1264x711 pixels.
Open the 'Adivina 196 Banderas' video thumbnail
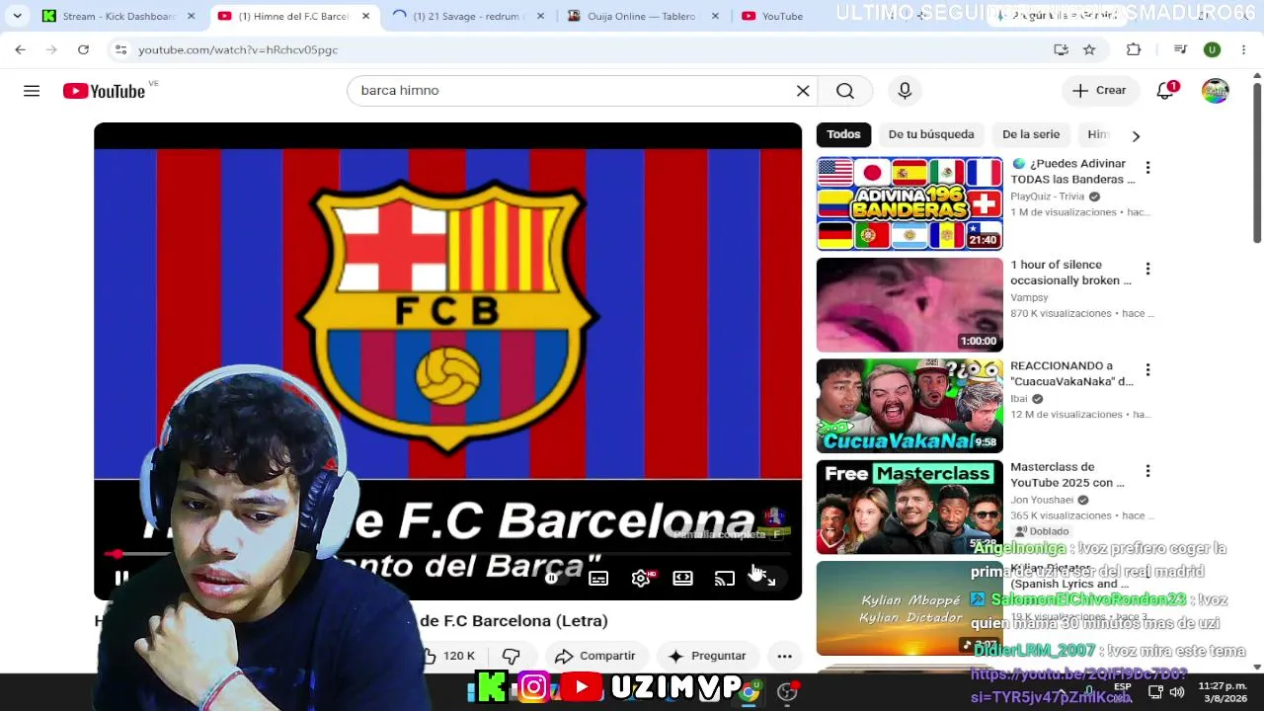[909, 203]
